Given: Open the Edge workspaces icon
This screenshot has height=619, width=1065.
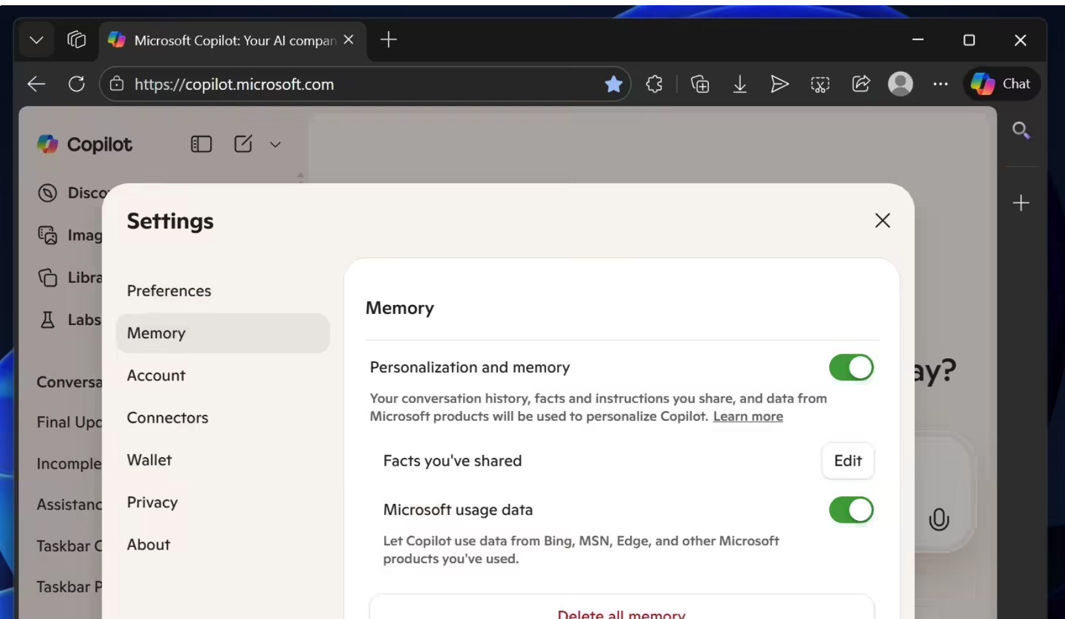Looking at the screenshot, I should (x=76, y=40).
